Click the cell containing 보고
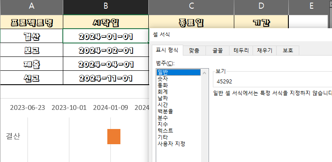Image resolution: width=332 pixels, height=162 pixels. click(31, 50)
